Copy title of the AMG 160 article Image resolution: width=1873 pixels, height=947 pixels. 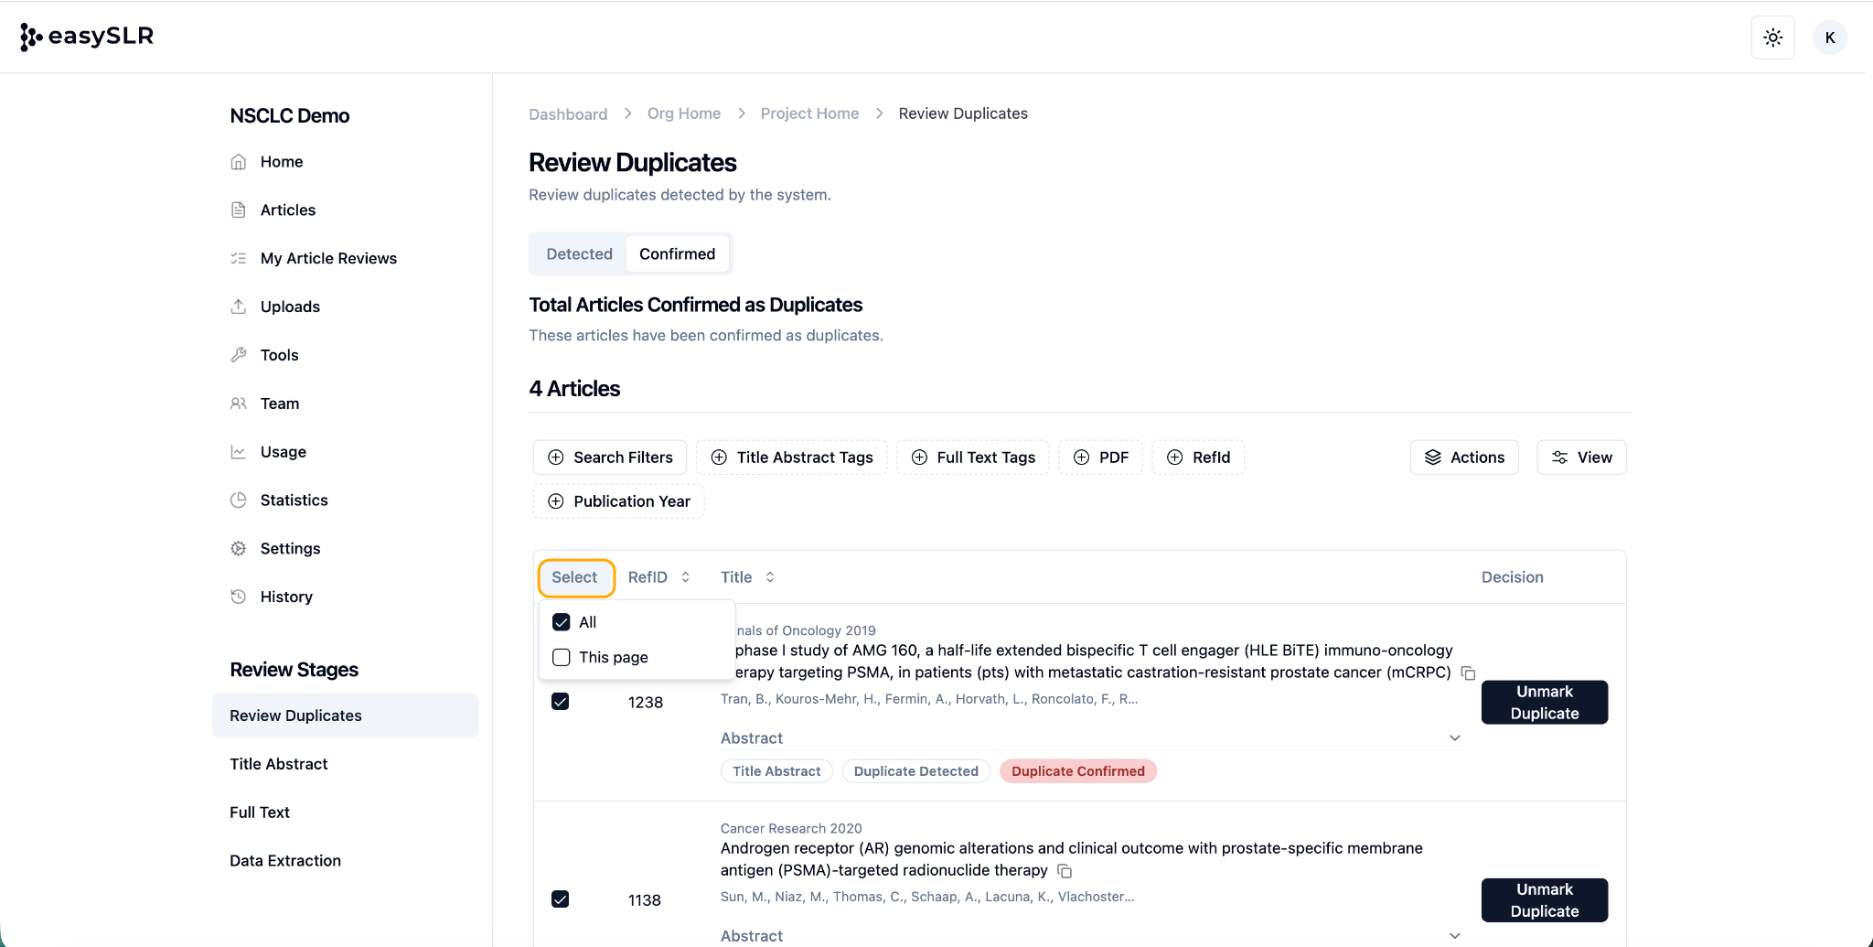[x=1468, y=673]
